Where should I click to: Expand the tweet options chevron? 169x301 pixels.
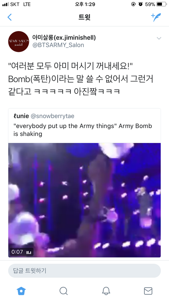pos(159,38)
